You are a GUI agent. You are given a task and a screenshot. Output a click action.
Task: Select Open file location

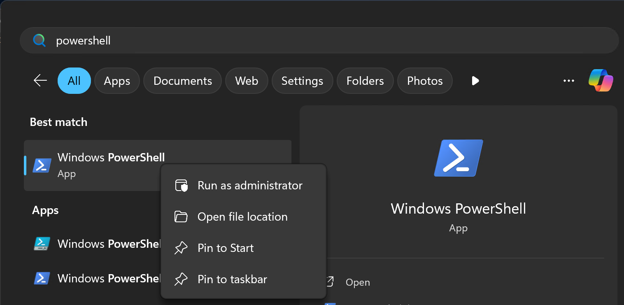pyautogui.click(x=243, y=217)
